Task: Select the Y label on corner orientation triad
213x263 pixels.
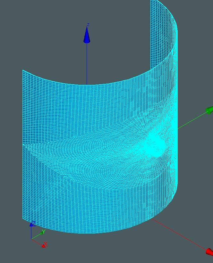Action: tap(44, 232)
